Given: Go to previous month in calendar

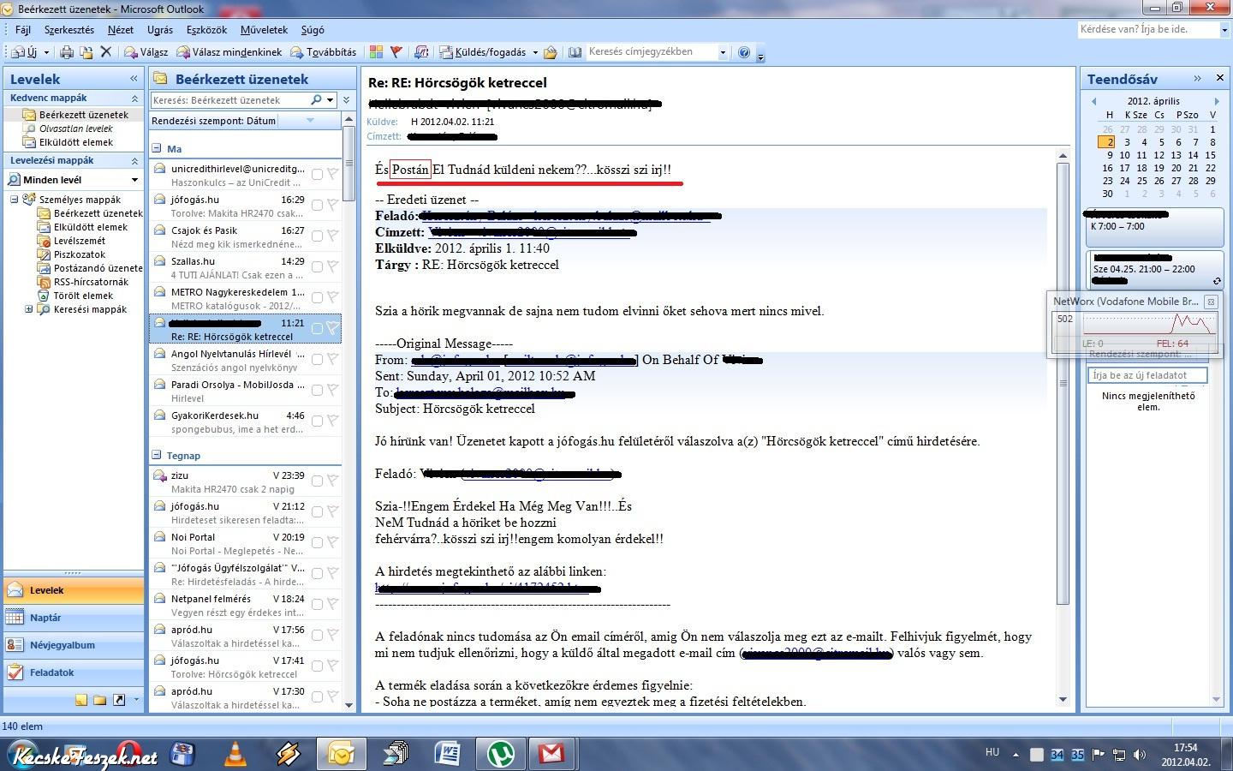Looking at the screenshot, I should [1094, 101].
